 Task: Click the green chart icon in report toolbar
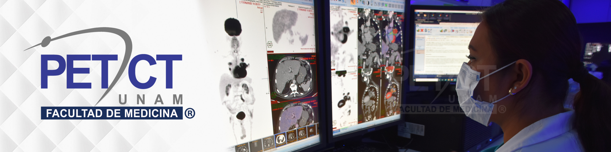418,31
